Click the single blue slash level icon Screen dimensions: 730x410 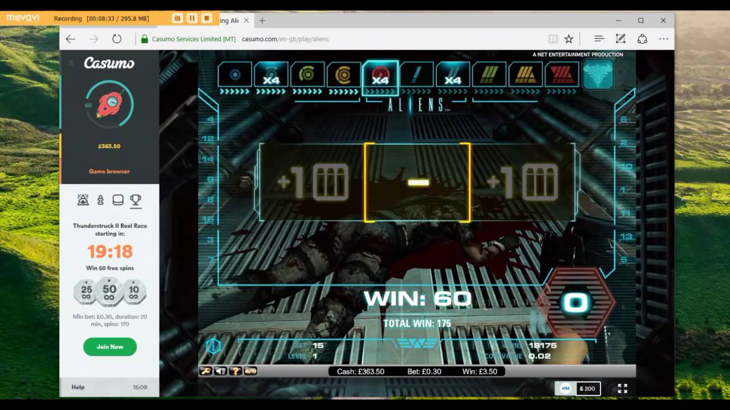416,75
